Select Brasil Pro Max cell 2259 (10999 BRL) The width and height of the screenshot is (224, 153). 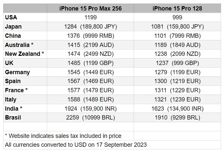coord(91,118)
